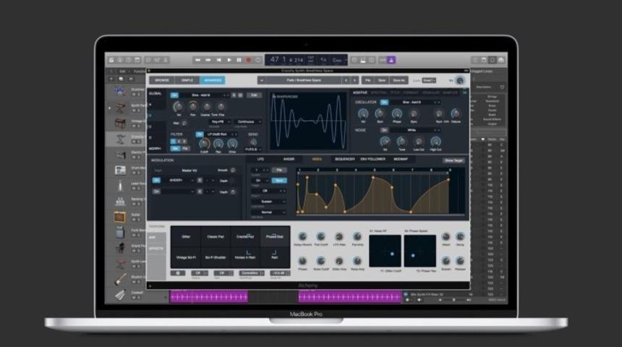The image size is (622, 347).
Task: Go to previous Alchemy preset arrow
Action: tap(346, 80)
